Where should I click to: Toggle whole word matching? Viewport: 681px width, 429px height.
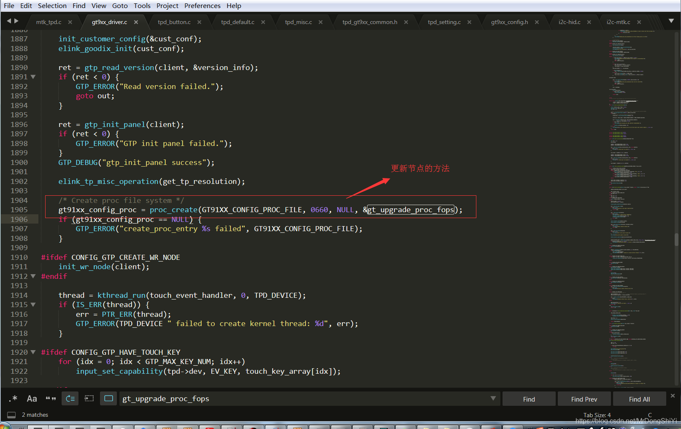tap(51, 399)
